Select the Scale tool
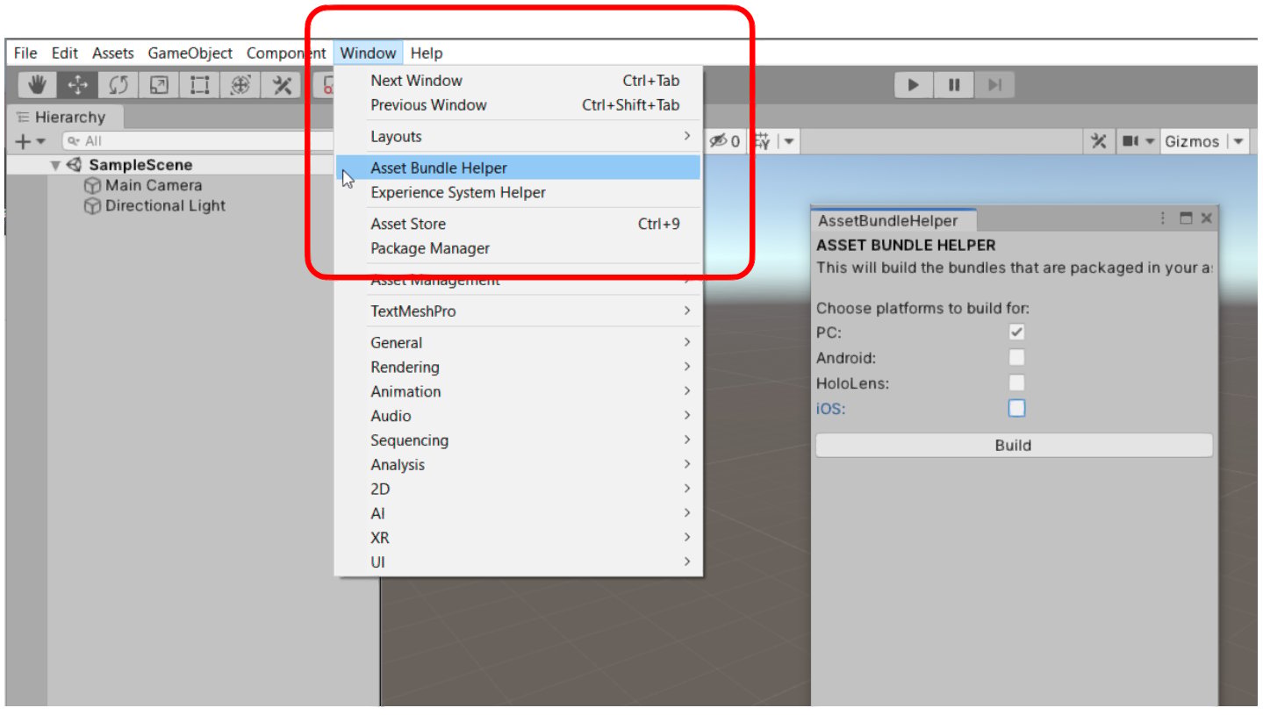Screen dimensions: 1263x715 tap(159, 85)
